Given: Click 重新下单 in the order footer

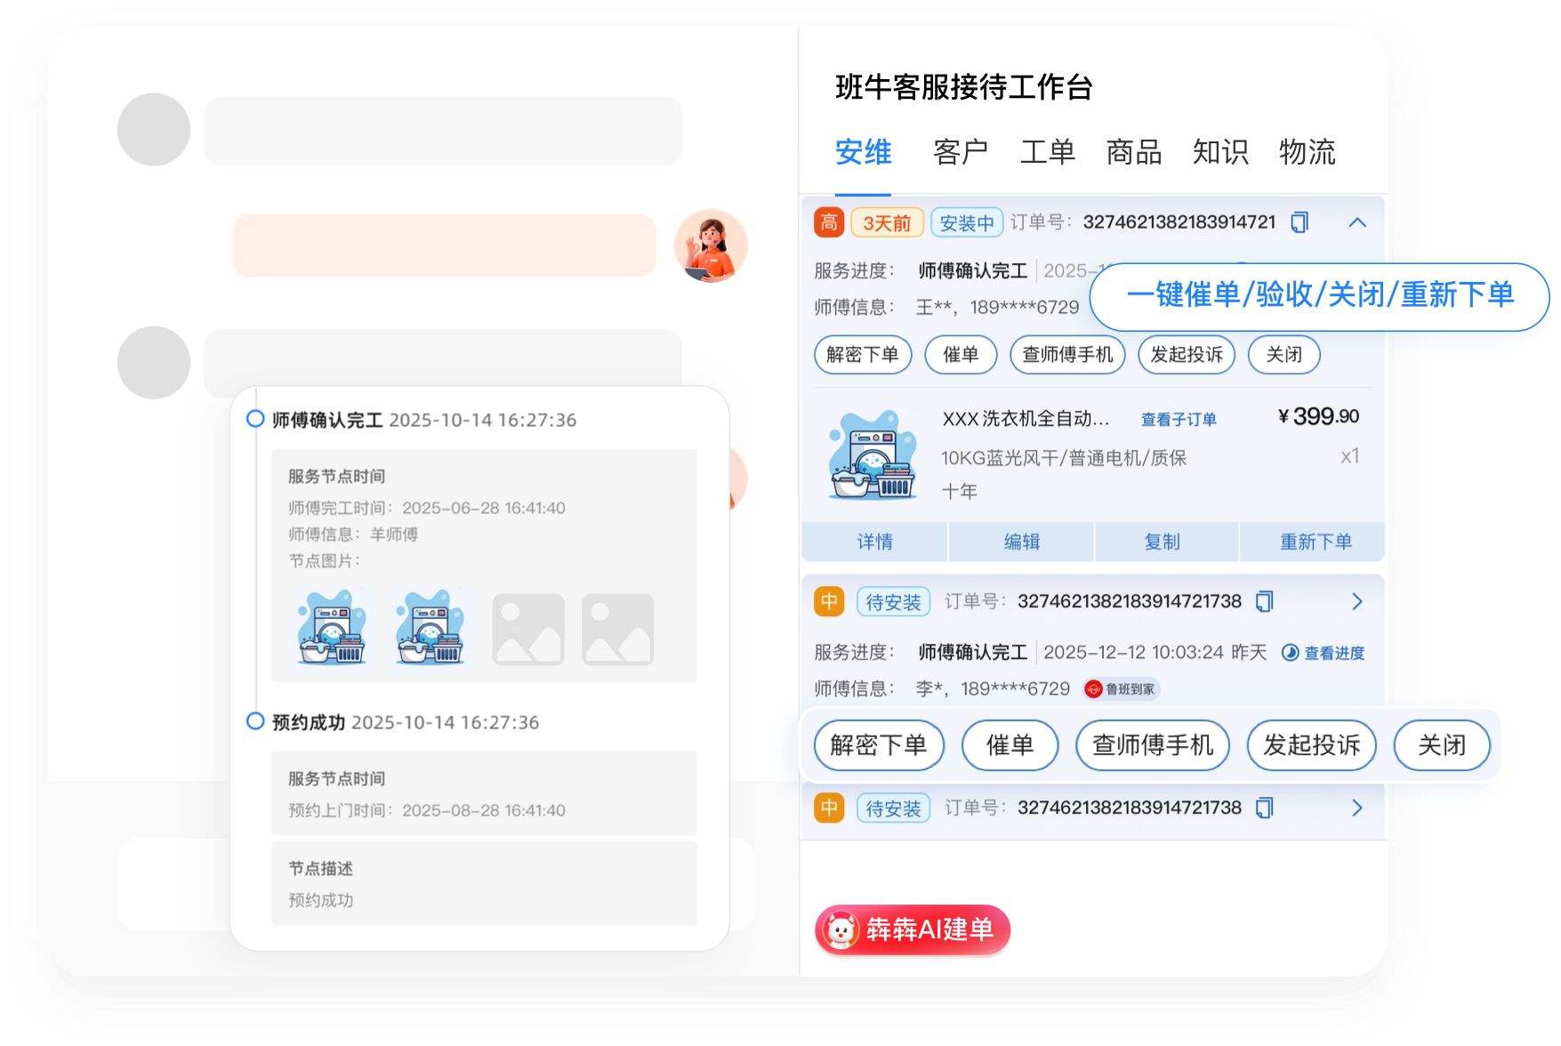Looking at the screenshot, I should (x=1313, y=542).
